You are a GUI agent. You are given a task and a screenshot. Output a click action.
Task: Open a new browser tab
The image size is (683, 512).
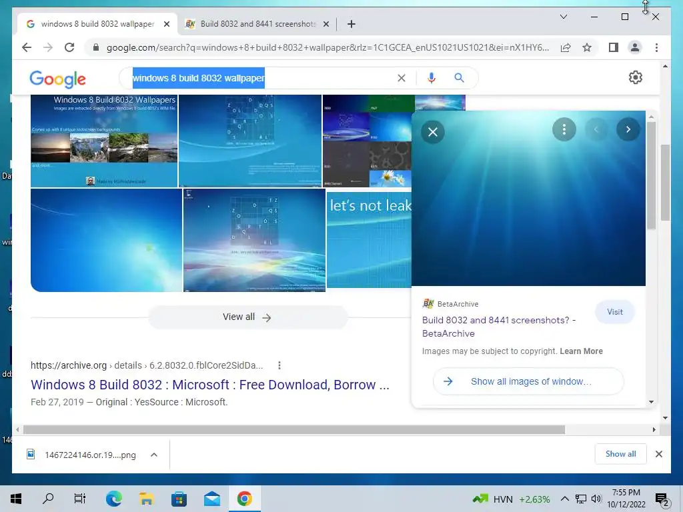[x=351, y=24]
